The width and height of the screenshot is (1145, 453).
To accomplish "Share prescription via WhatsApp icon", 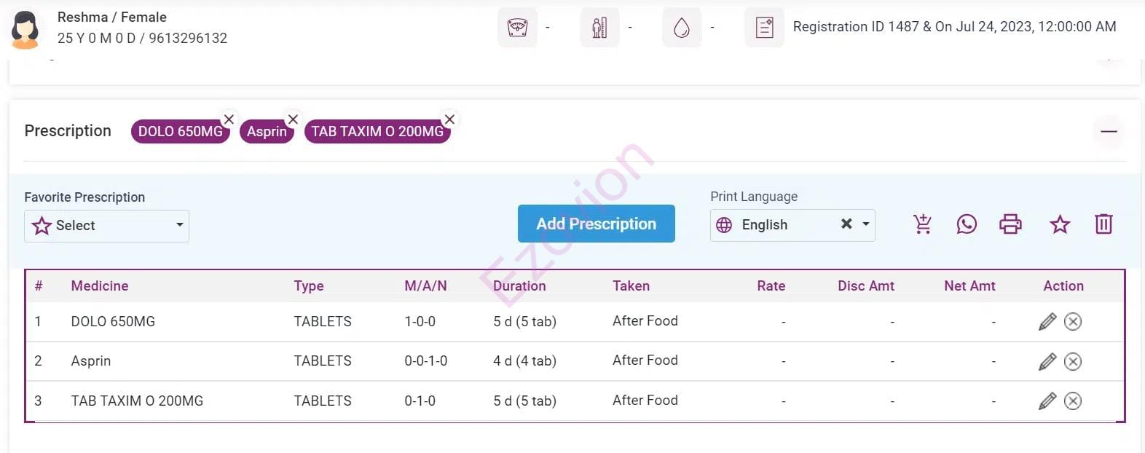I will pyautogui.click(x=967, y=224).
